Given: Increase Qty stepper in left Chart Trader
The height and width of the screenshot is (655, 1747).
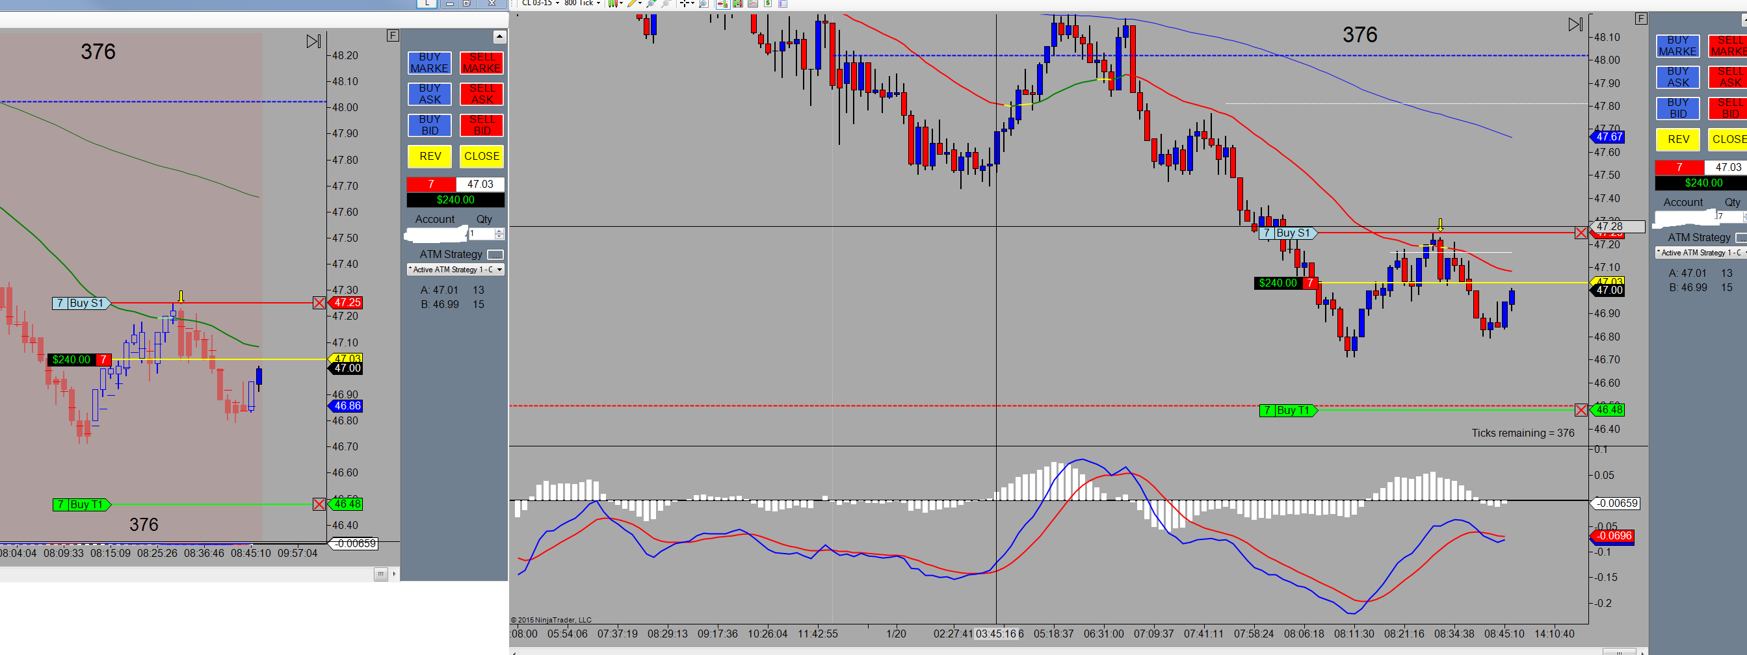Looking at the screenshot, I should (x=500, y=231).
